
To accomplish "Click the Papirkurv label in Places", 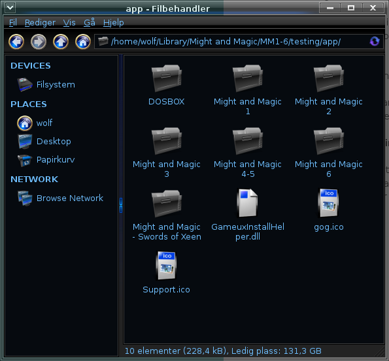I will tap(56, 160).
